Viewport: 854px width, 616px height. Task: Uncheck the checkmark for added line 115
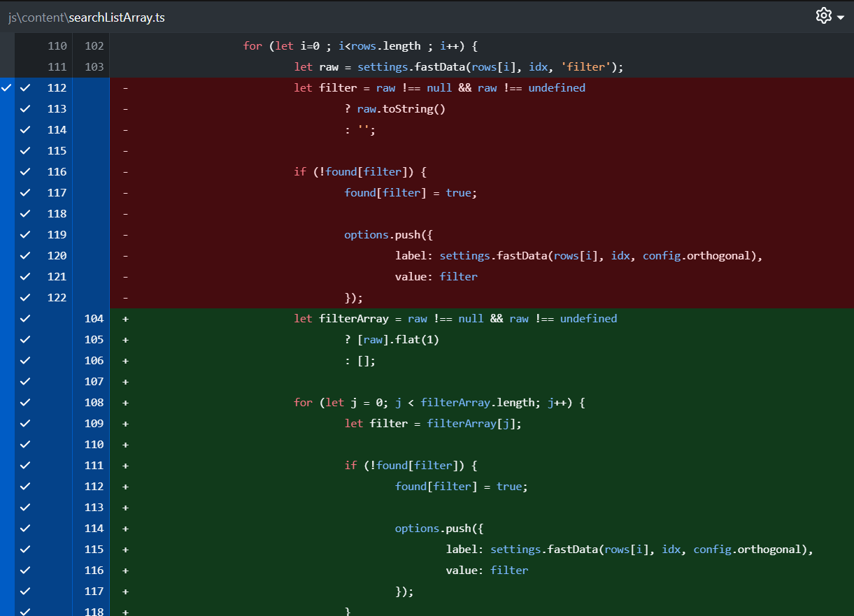(x=25, y=550)
